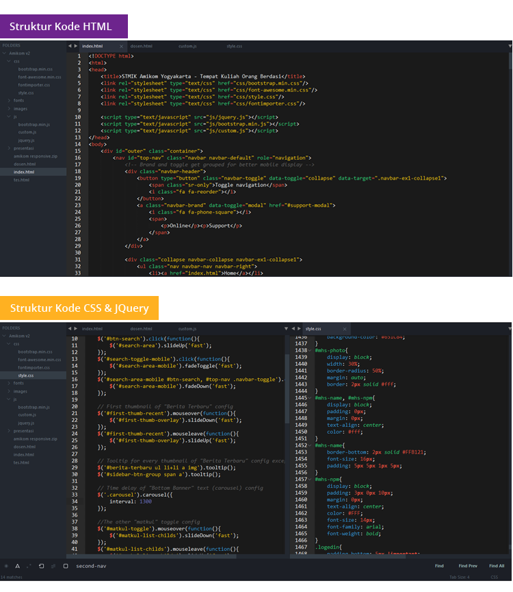
Task: Fold the #mhs-name, #mhs-npm rule at line 1445
Action: pyautogui.click(x=310, y=398)
